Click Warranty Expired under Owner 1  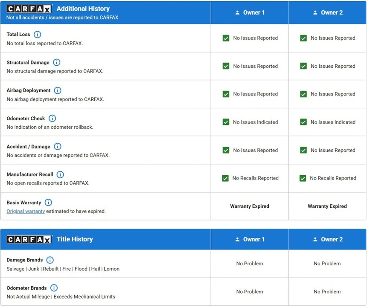click(250, 206)
